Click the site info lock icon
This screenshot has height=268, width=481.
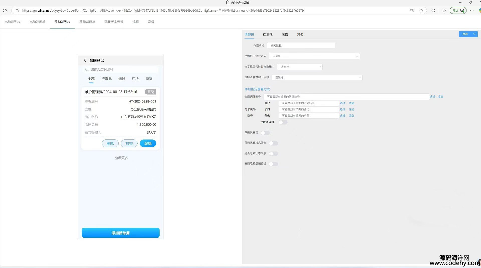pos(17,10)
